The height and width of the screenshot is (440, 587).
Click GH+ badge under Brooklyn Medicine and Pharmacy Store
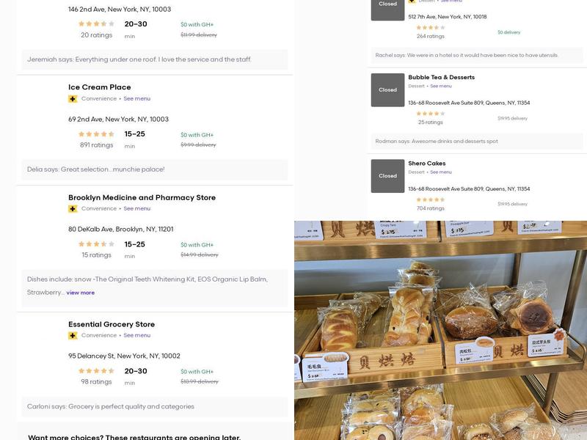coord(73,209)
